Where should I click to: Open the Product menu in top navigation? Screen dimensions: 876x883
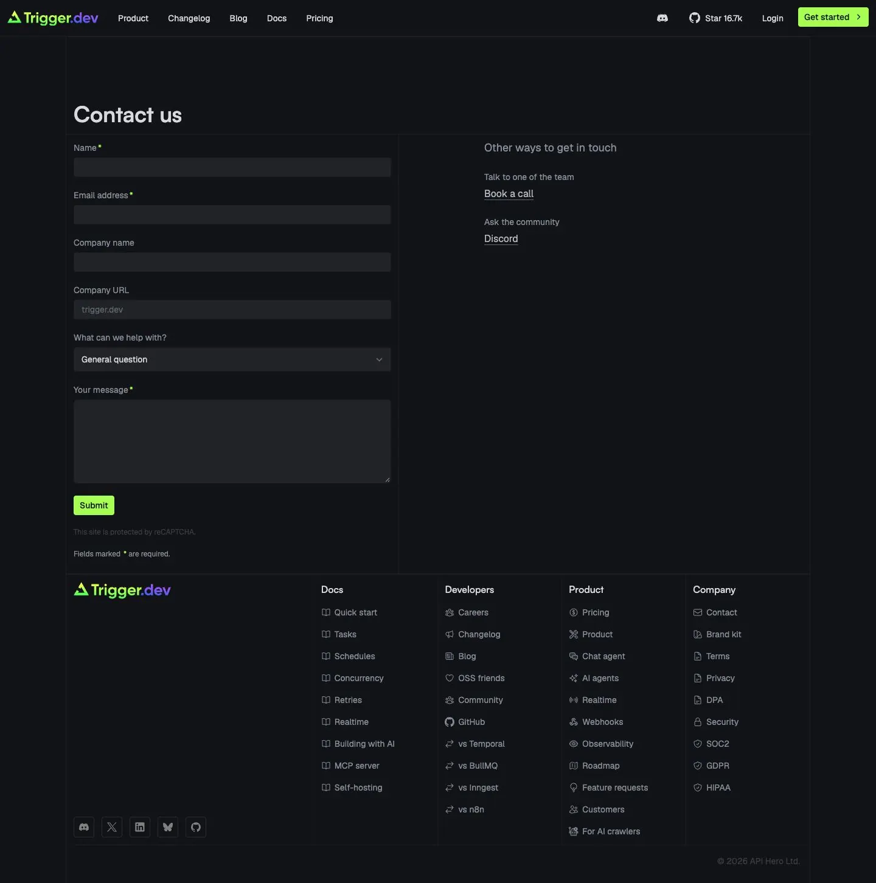pyautogui.click(x=133, y=18)
